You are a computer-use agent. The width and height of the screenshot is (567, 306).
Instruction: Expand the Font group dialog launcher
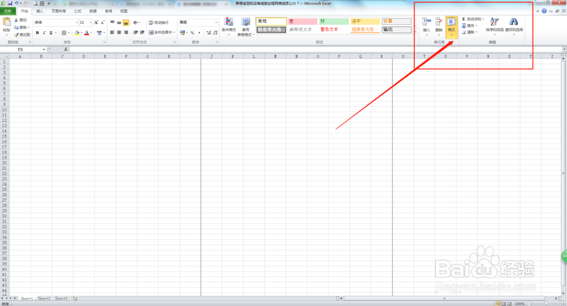click(104, 42)
